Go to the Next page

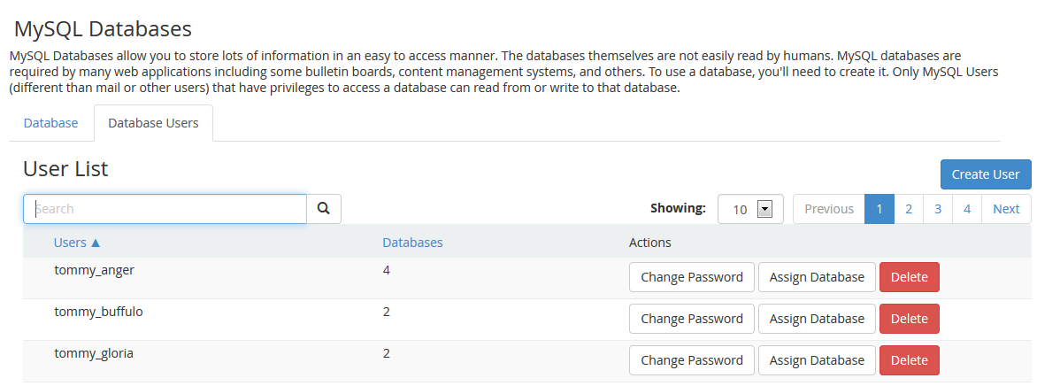tap(1006, 209)
